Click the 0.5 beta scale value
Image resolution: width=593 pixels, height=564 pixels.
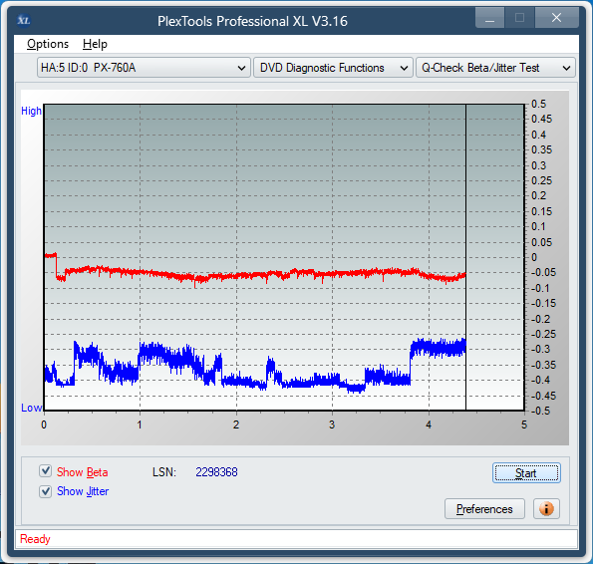tap(538, 104)
